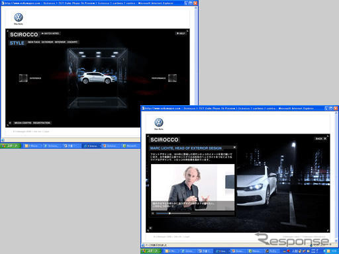Click the MARC LICHTE, HEAD OF EXTERIOR DESIGN heading
The height and width of the screenshot is (254, 339).
tap(186, 148)
